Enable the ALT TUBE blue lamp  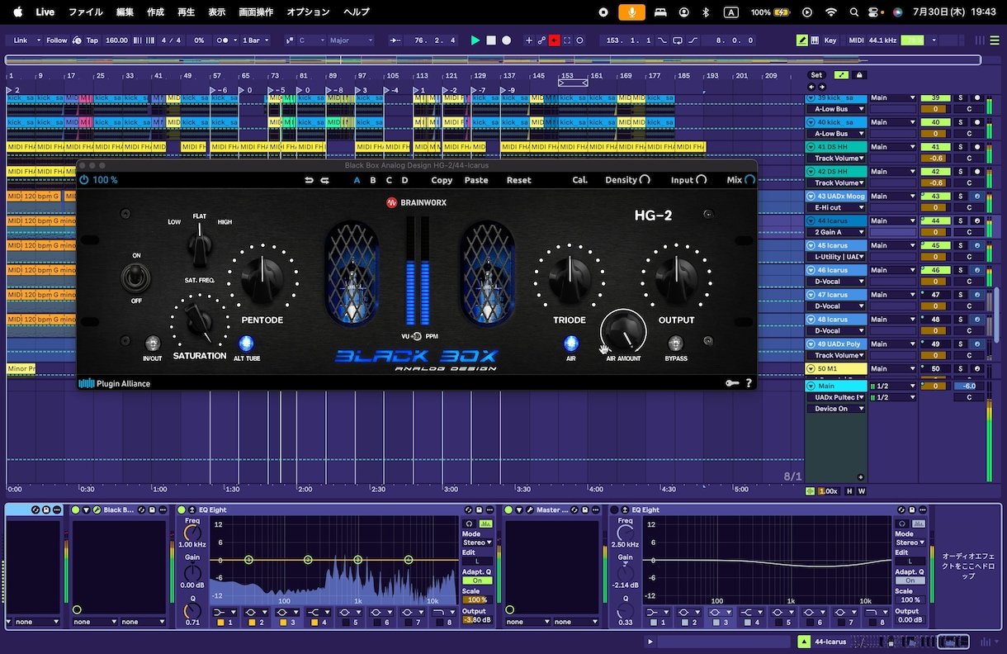[x=246, y=344]
